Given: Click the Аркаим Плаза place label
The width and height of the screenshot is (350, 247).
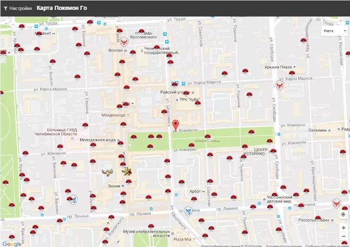Looking at the screenshot, I should coord(278,67).
